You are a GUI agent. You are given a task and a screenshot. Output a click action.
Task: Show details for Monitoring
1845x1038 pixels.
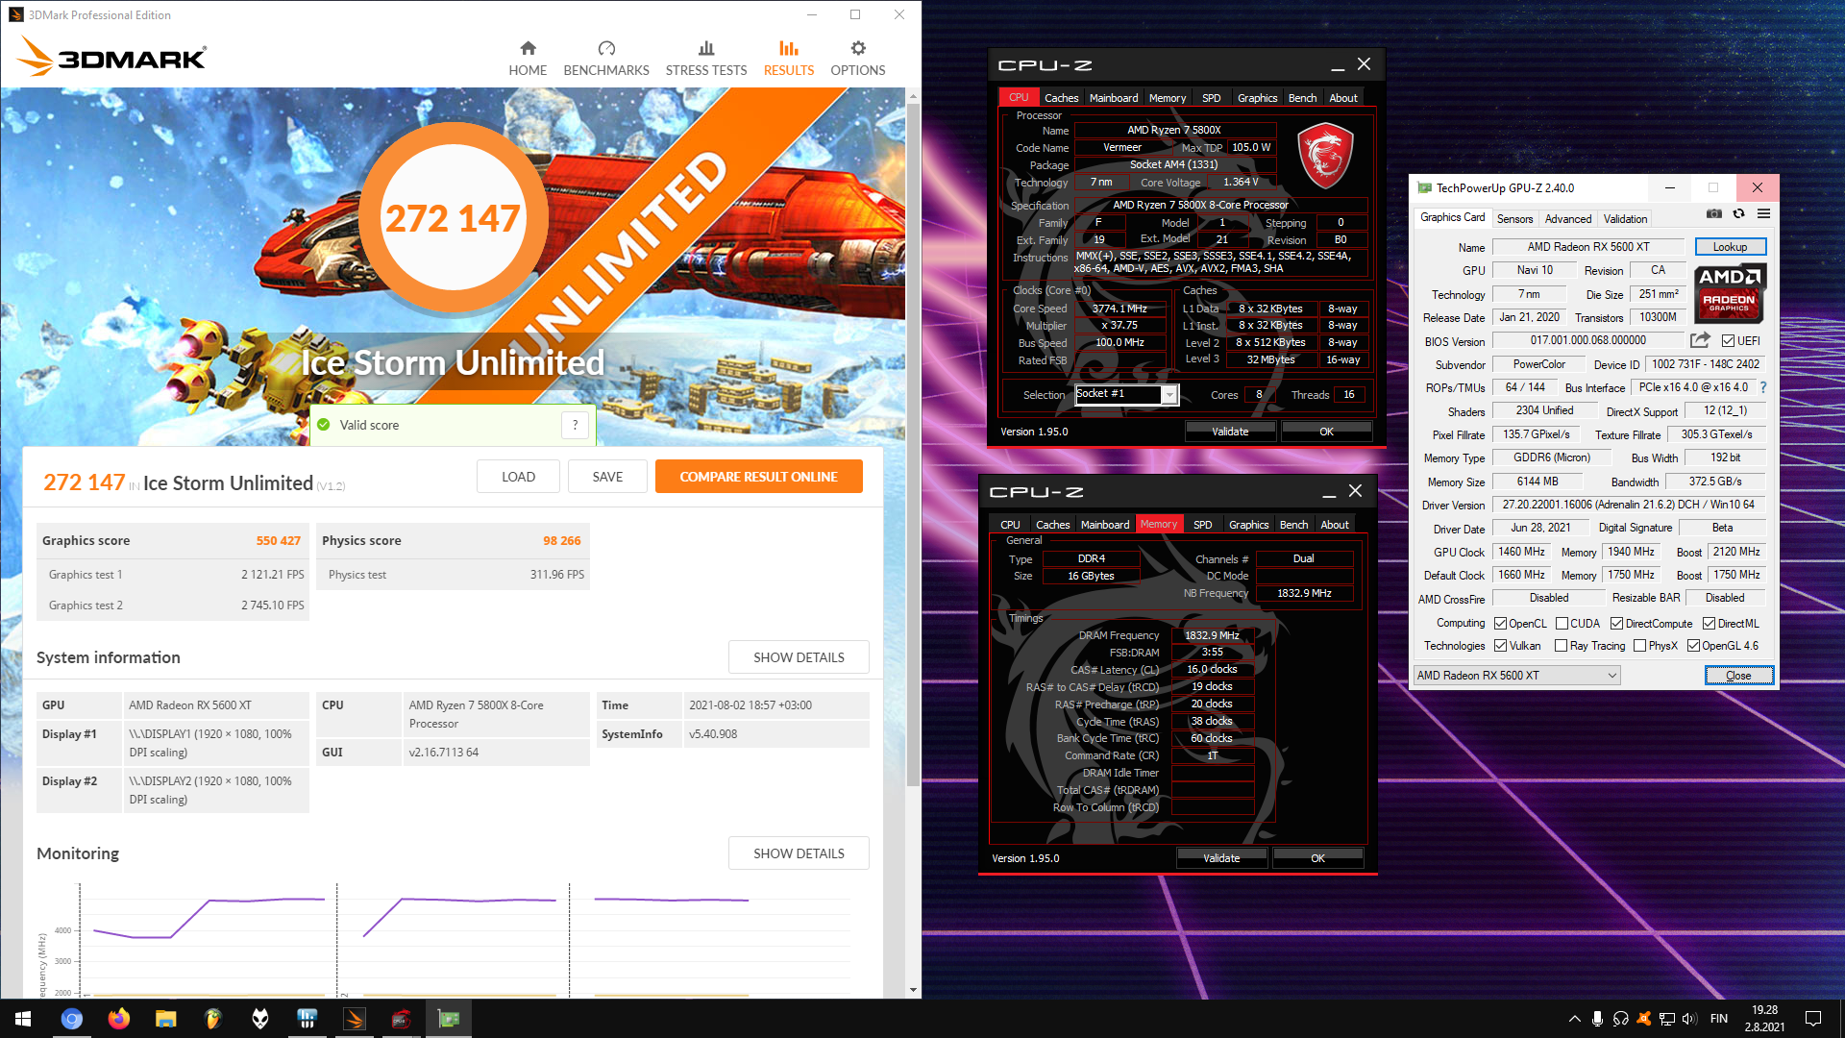coord(799,853)
